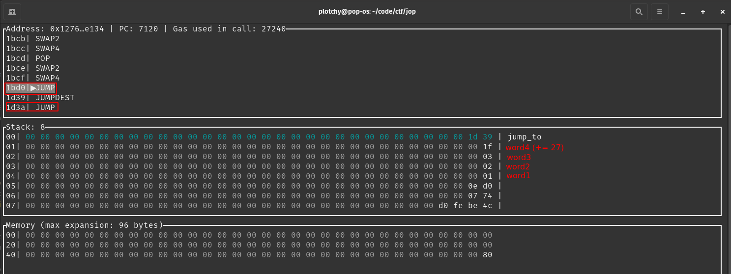Open the terminal search icon

point(639,11)
